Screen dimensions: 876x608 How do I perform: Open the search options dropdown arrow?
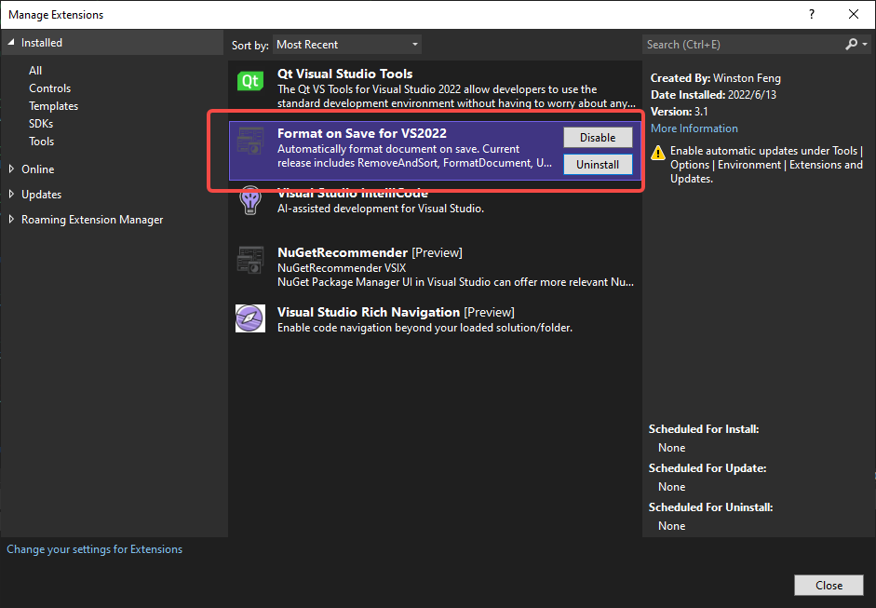pos(865,44)
